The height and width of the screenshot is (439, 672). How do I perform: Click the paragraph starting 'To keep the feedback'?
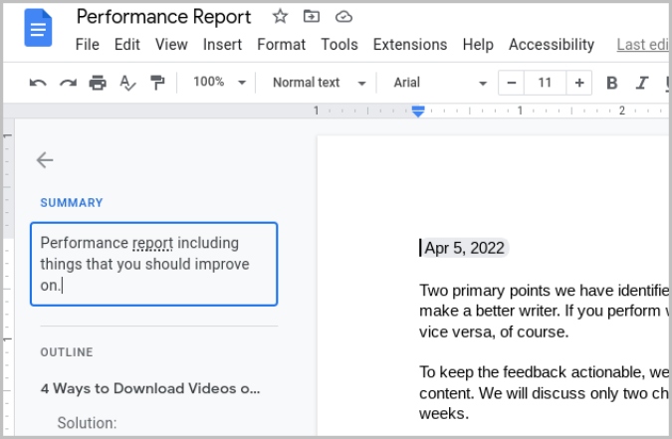tap(544, 392)
